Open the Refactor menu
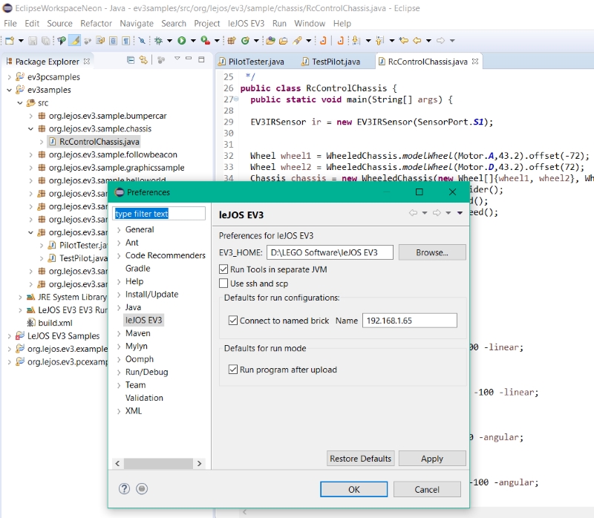Viewport: 594px width, 518px height. pos(97,24)
